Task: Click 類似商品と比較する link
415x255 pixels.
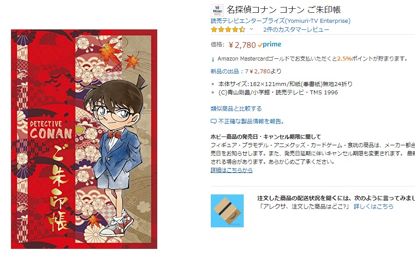Action: tap(236, 108)
